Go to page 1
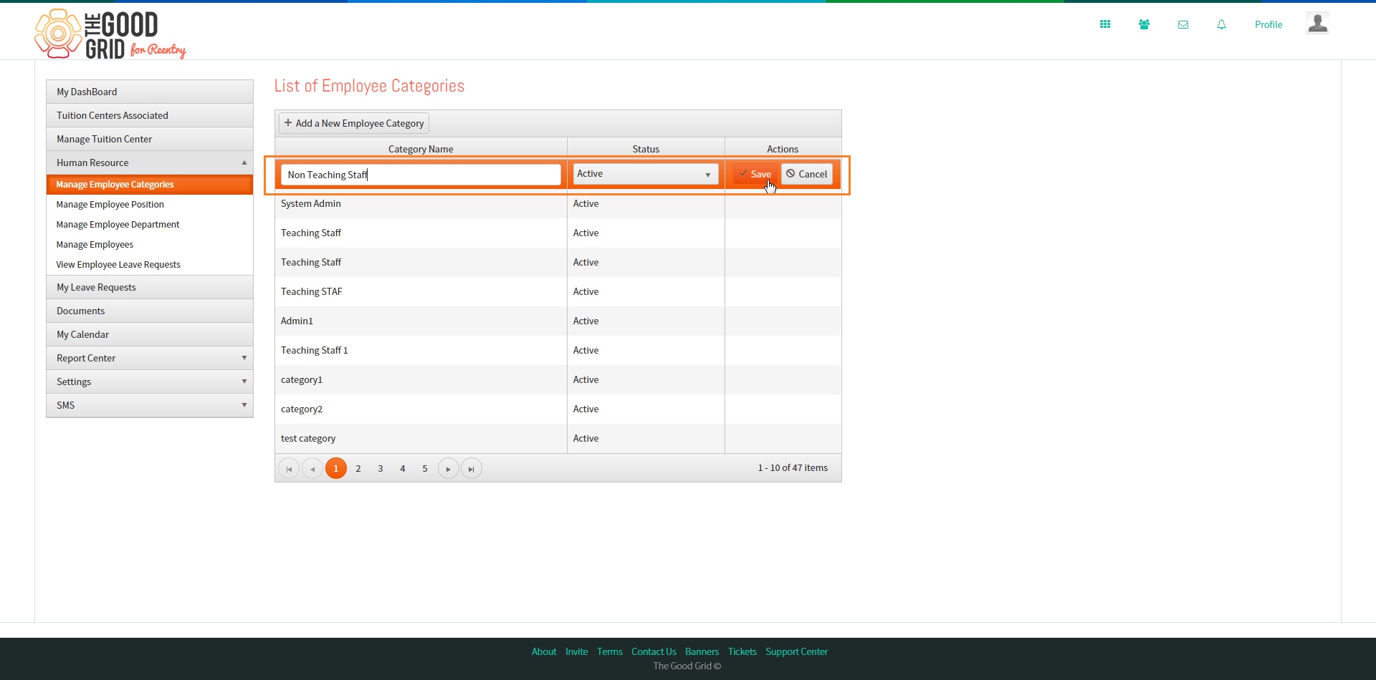This screenshot has width=1376, height=680. click(335, 469)
